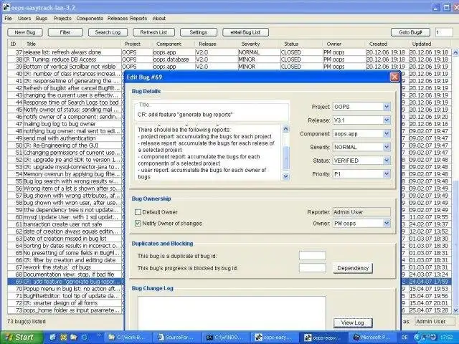
Task: Click the Filter button
Action: (x=65, y=32)
